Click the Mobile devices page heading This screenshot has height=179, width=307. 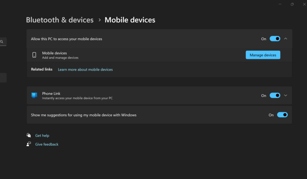coord(130,20)
